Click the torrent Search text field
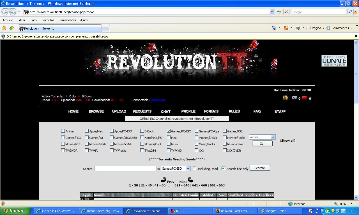 click(x=125, y=169)
